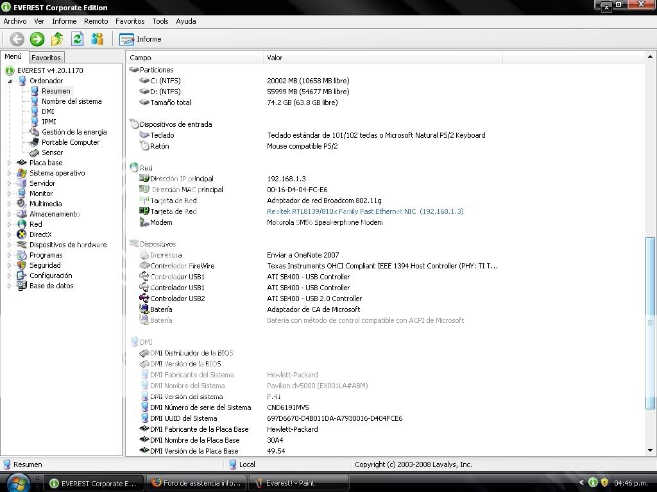Expand the DirectX tree node
The height and width of the screenshot is (492, 657).
coord(9,234)
